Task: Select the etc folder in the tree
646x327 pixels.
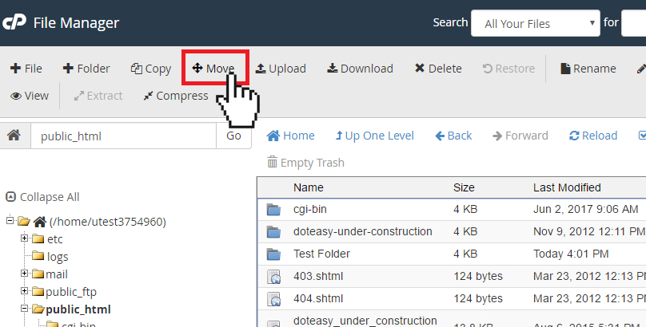Action: pyautogui.click(x=54, y=239)
